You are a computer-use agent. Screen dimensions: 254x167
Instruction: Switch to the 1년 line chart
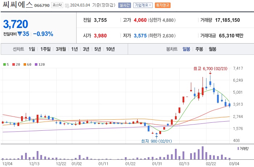pos(74,49)
